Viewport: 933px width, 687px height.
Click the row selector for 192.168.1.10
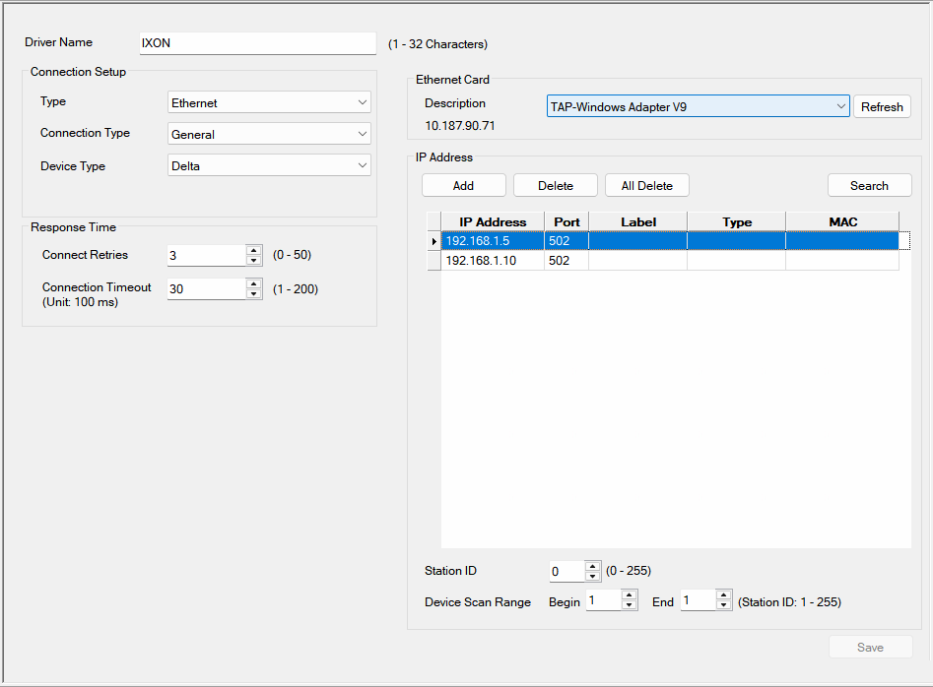pos(434,260)
